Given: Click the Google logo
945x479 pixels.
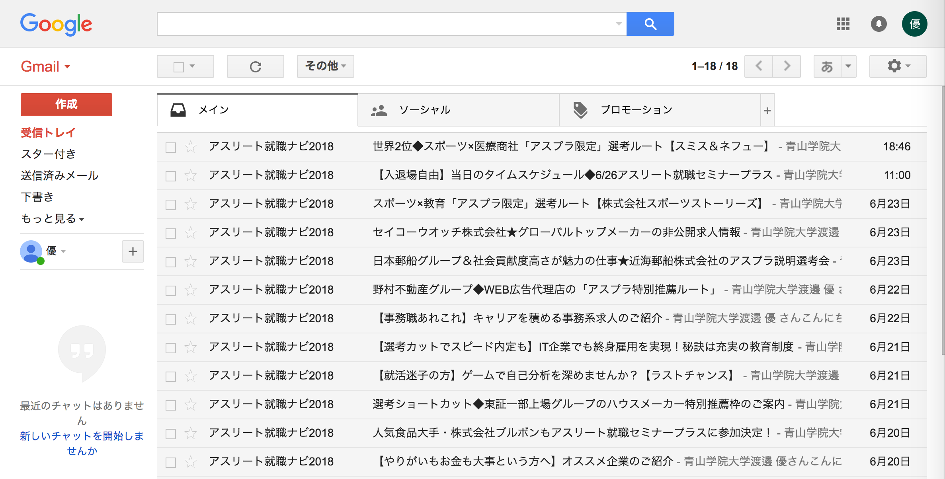Looking at the screenshot, I should [x=56, y=24].
